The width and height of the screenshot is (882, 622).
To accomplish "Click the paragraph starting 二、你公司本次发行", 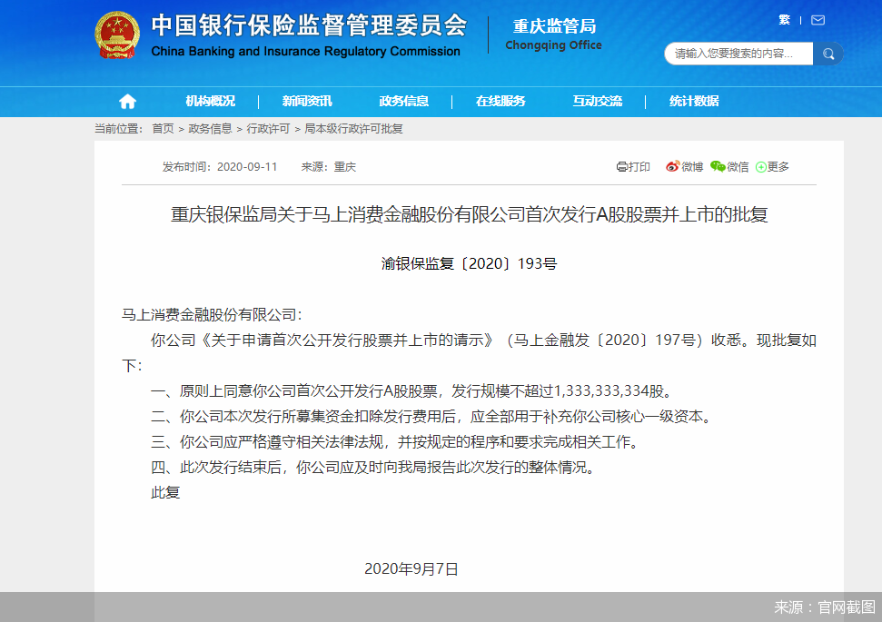I will click(431, 417).
